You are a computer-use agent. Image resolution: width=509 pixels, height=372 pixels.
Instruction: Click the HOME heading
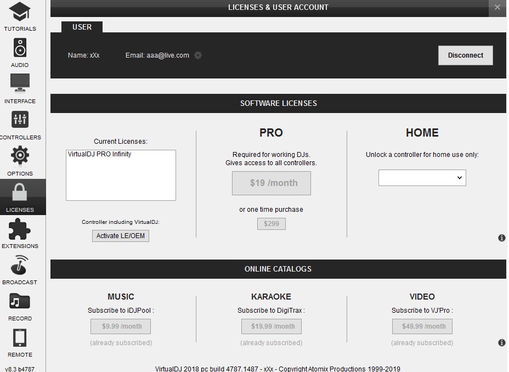click(422, 132)
